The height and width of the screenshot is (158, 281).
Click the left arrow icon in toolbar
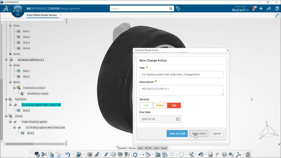coord(172,154)
